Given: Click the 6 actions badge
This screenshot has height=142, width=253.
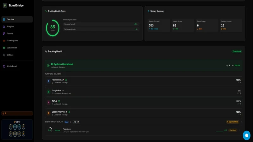Looking at the screenshot, I should point(233,130).
